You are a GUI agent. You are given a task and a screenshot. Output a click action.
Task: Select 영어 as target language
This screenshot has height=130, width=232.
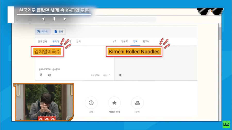[135, 41]
